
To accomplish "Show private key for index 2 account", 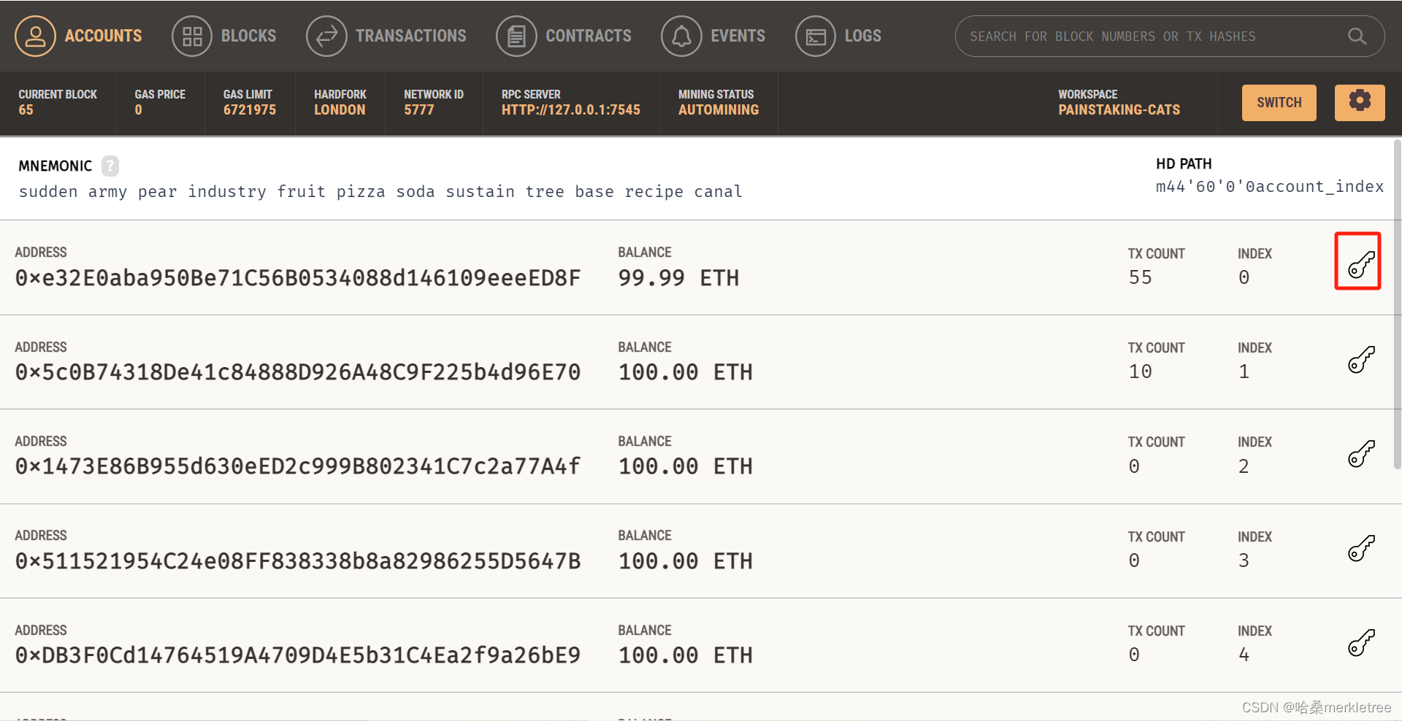I will 1361,453.
